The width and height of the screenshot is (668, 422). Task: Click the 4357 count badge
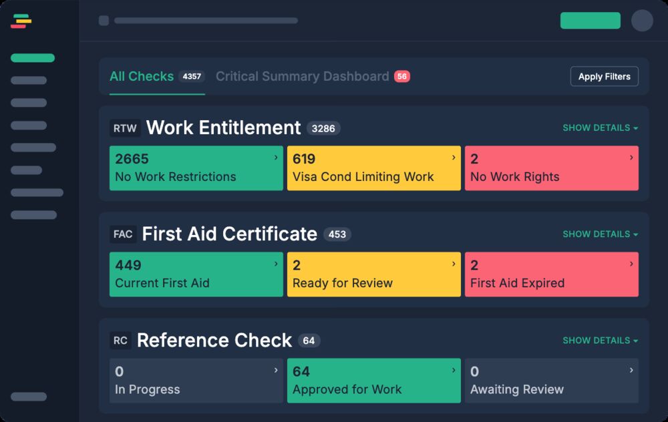click(x=192, y=76)
